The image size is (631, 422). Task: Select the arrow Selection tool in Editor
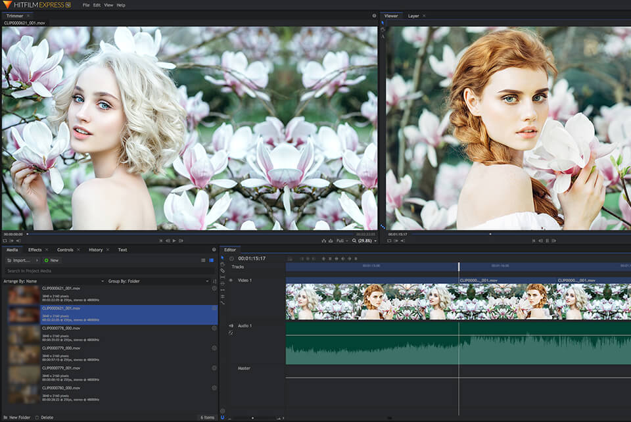pos(222,258)
